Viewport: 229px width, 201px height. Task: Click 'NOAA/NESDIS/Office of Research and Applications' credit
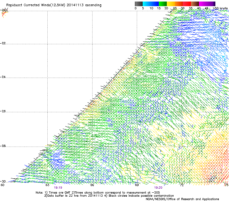pyautogui.click(x=182, y=199)
